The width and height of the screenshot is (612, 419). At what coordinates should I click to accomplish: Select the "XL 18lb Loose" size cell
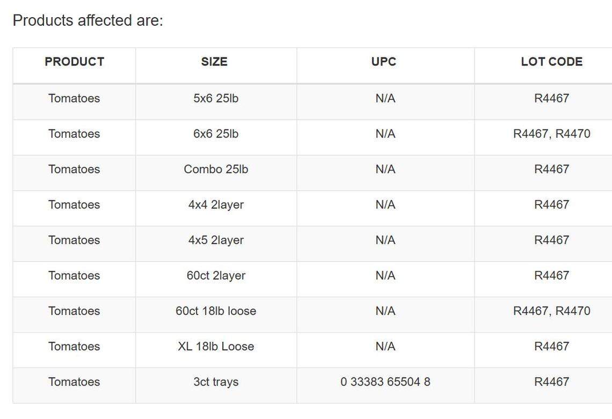click(x=216, y=346)
